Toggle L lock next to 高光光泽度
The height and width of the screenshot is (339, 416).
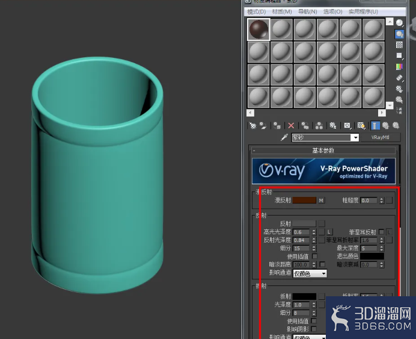[329, 232]
